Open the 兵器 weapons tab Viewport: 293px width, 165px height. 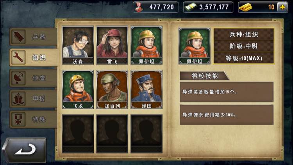(x=33, y=37)
